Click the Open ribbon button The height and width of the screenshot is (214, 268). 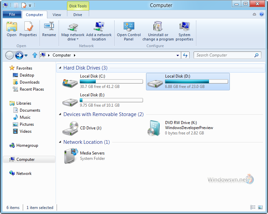coord(12,29)
